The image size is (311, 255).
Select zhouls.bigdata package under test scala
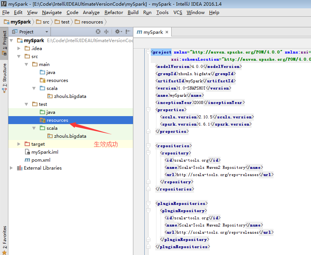point(67,136)
